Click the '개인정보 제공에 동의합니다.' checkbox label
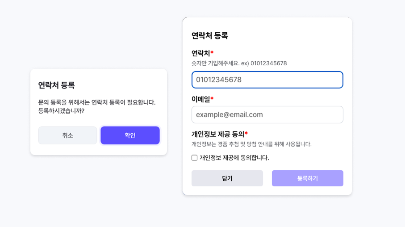 pos(234,158)
